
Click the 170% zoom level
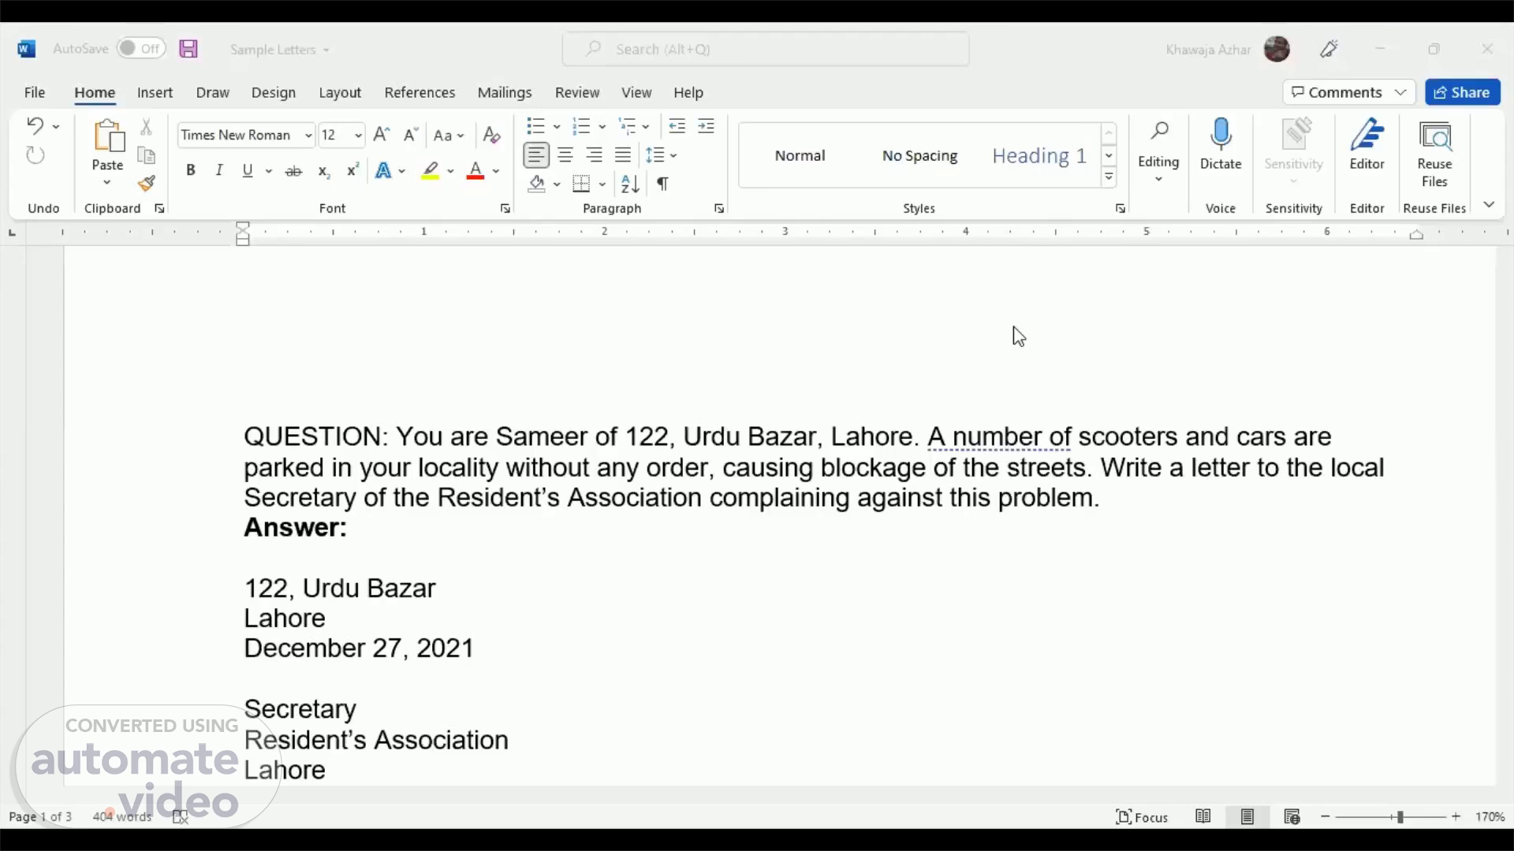1490,817
